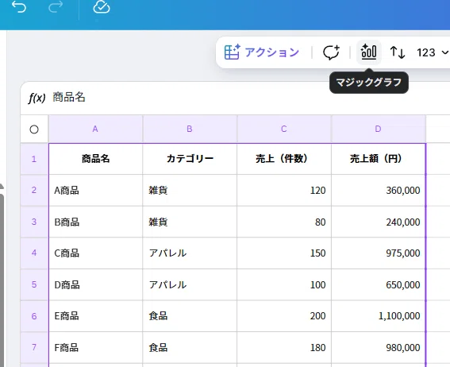This screenshot has height=367, width=450.
Task: Click the cloud save status icon
Action: point(102,7)
